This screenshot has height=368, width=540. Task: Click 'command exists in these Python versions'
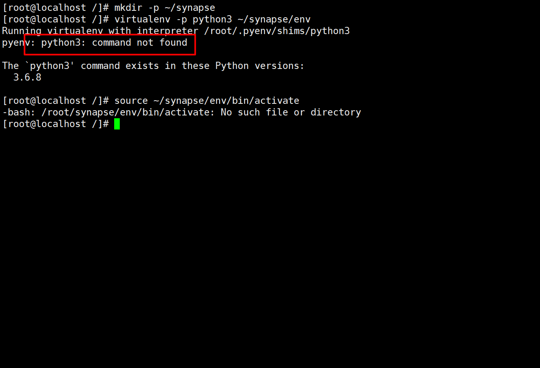coord(192,66)
